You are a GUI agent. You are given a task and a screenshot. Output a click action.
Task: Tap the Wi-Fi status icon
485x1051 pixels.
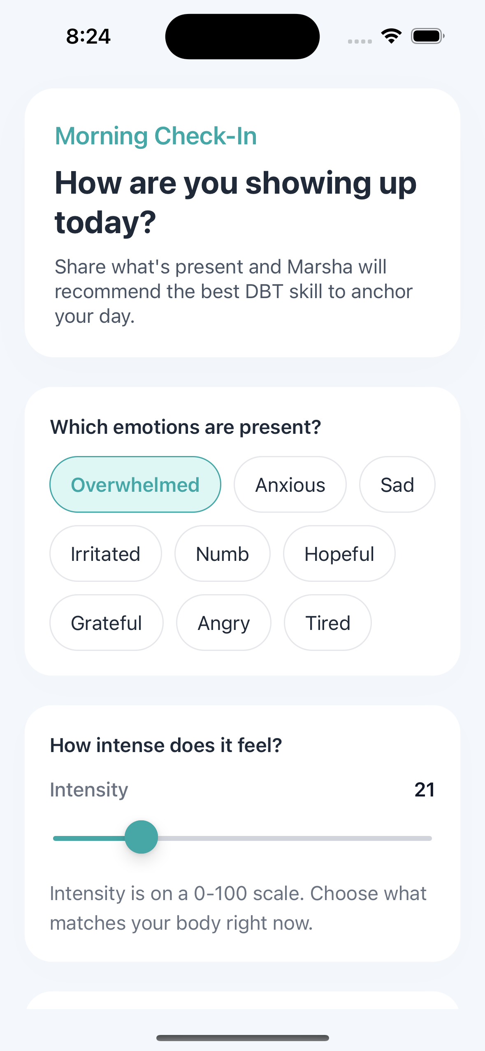(391, 36)
